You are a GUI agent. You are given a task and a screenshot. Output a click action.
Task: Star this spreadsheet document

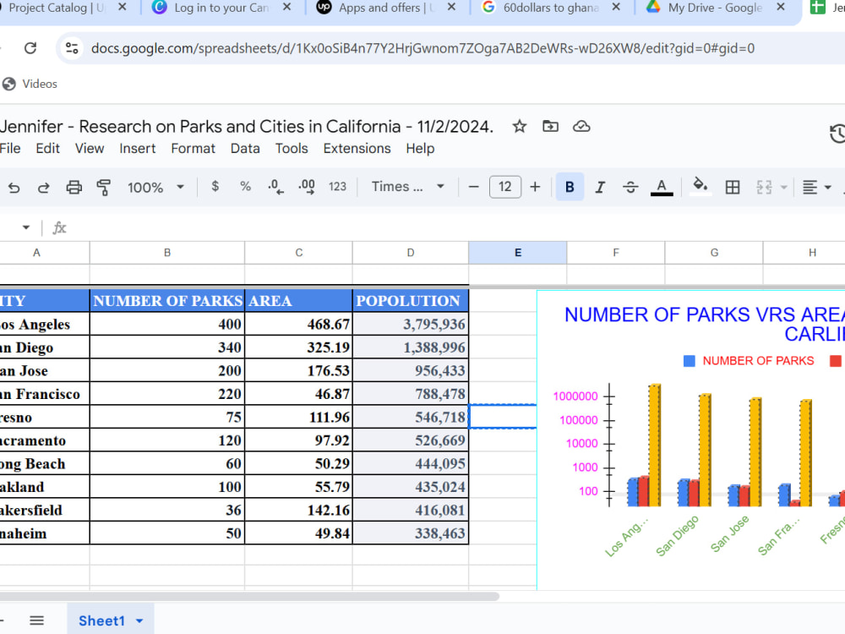[519, 126]
